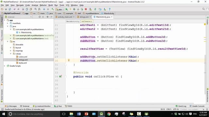This screenshot has height=117, width=209.
Task: Click the intention light bulb icon
Action: 69,60
